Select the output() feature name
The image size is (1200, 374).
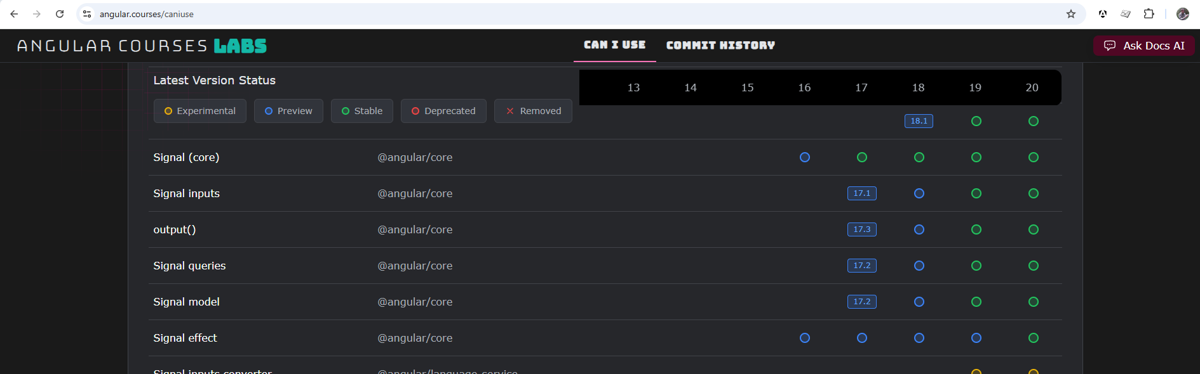[x=175, y=229]
